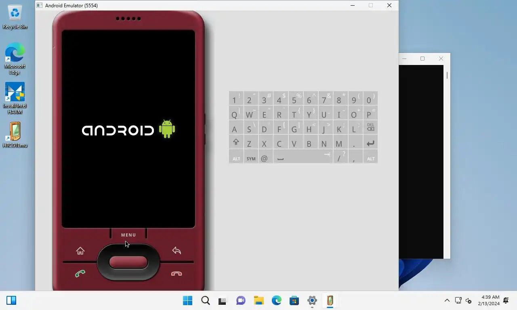Image resolution: width=517 pixels, height=310 pixels.
Task: Show hidden icons in the system tray
Action: pos(447,300)
